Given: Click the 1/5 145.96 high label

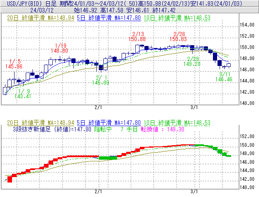Looking at the screenshot, I should tap(14, 64).
